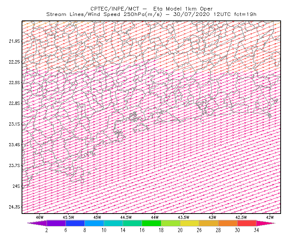The width and height of the screenshot is (303, 234).
Task: Click the 24.3S latitude tick label
Action: [x=14, y=207]
